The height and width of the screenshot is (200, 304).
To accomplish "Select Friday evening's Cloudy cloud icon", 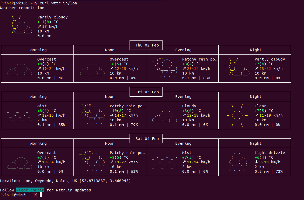I will 165,116.
